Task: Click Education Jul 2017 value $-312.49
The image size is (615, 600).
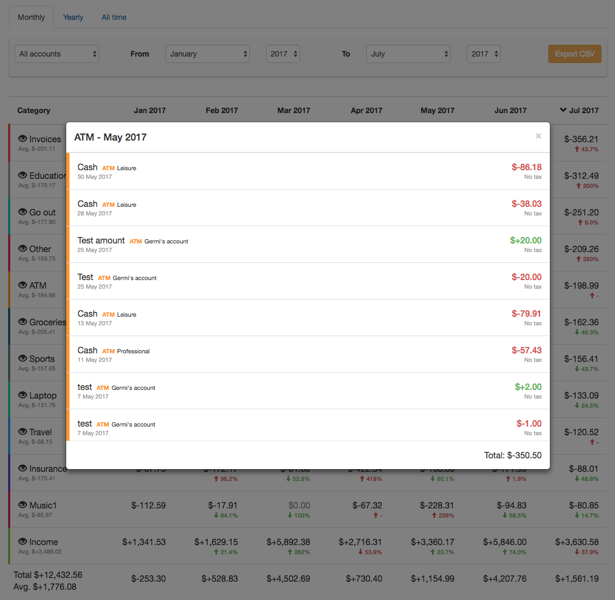Action: click(x=581, y=176)
